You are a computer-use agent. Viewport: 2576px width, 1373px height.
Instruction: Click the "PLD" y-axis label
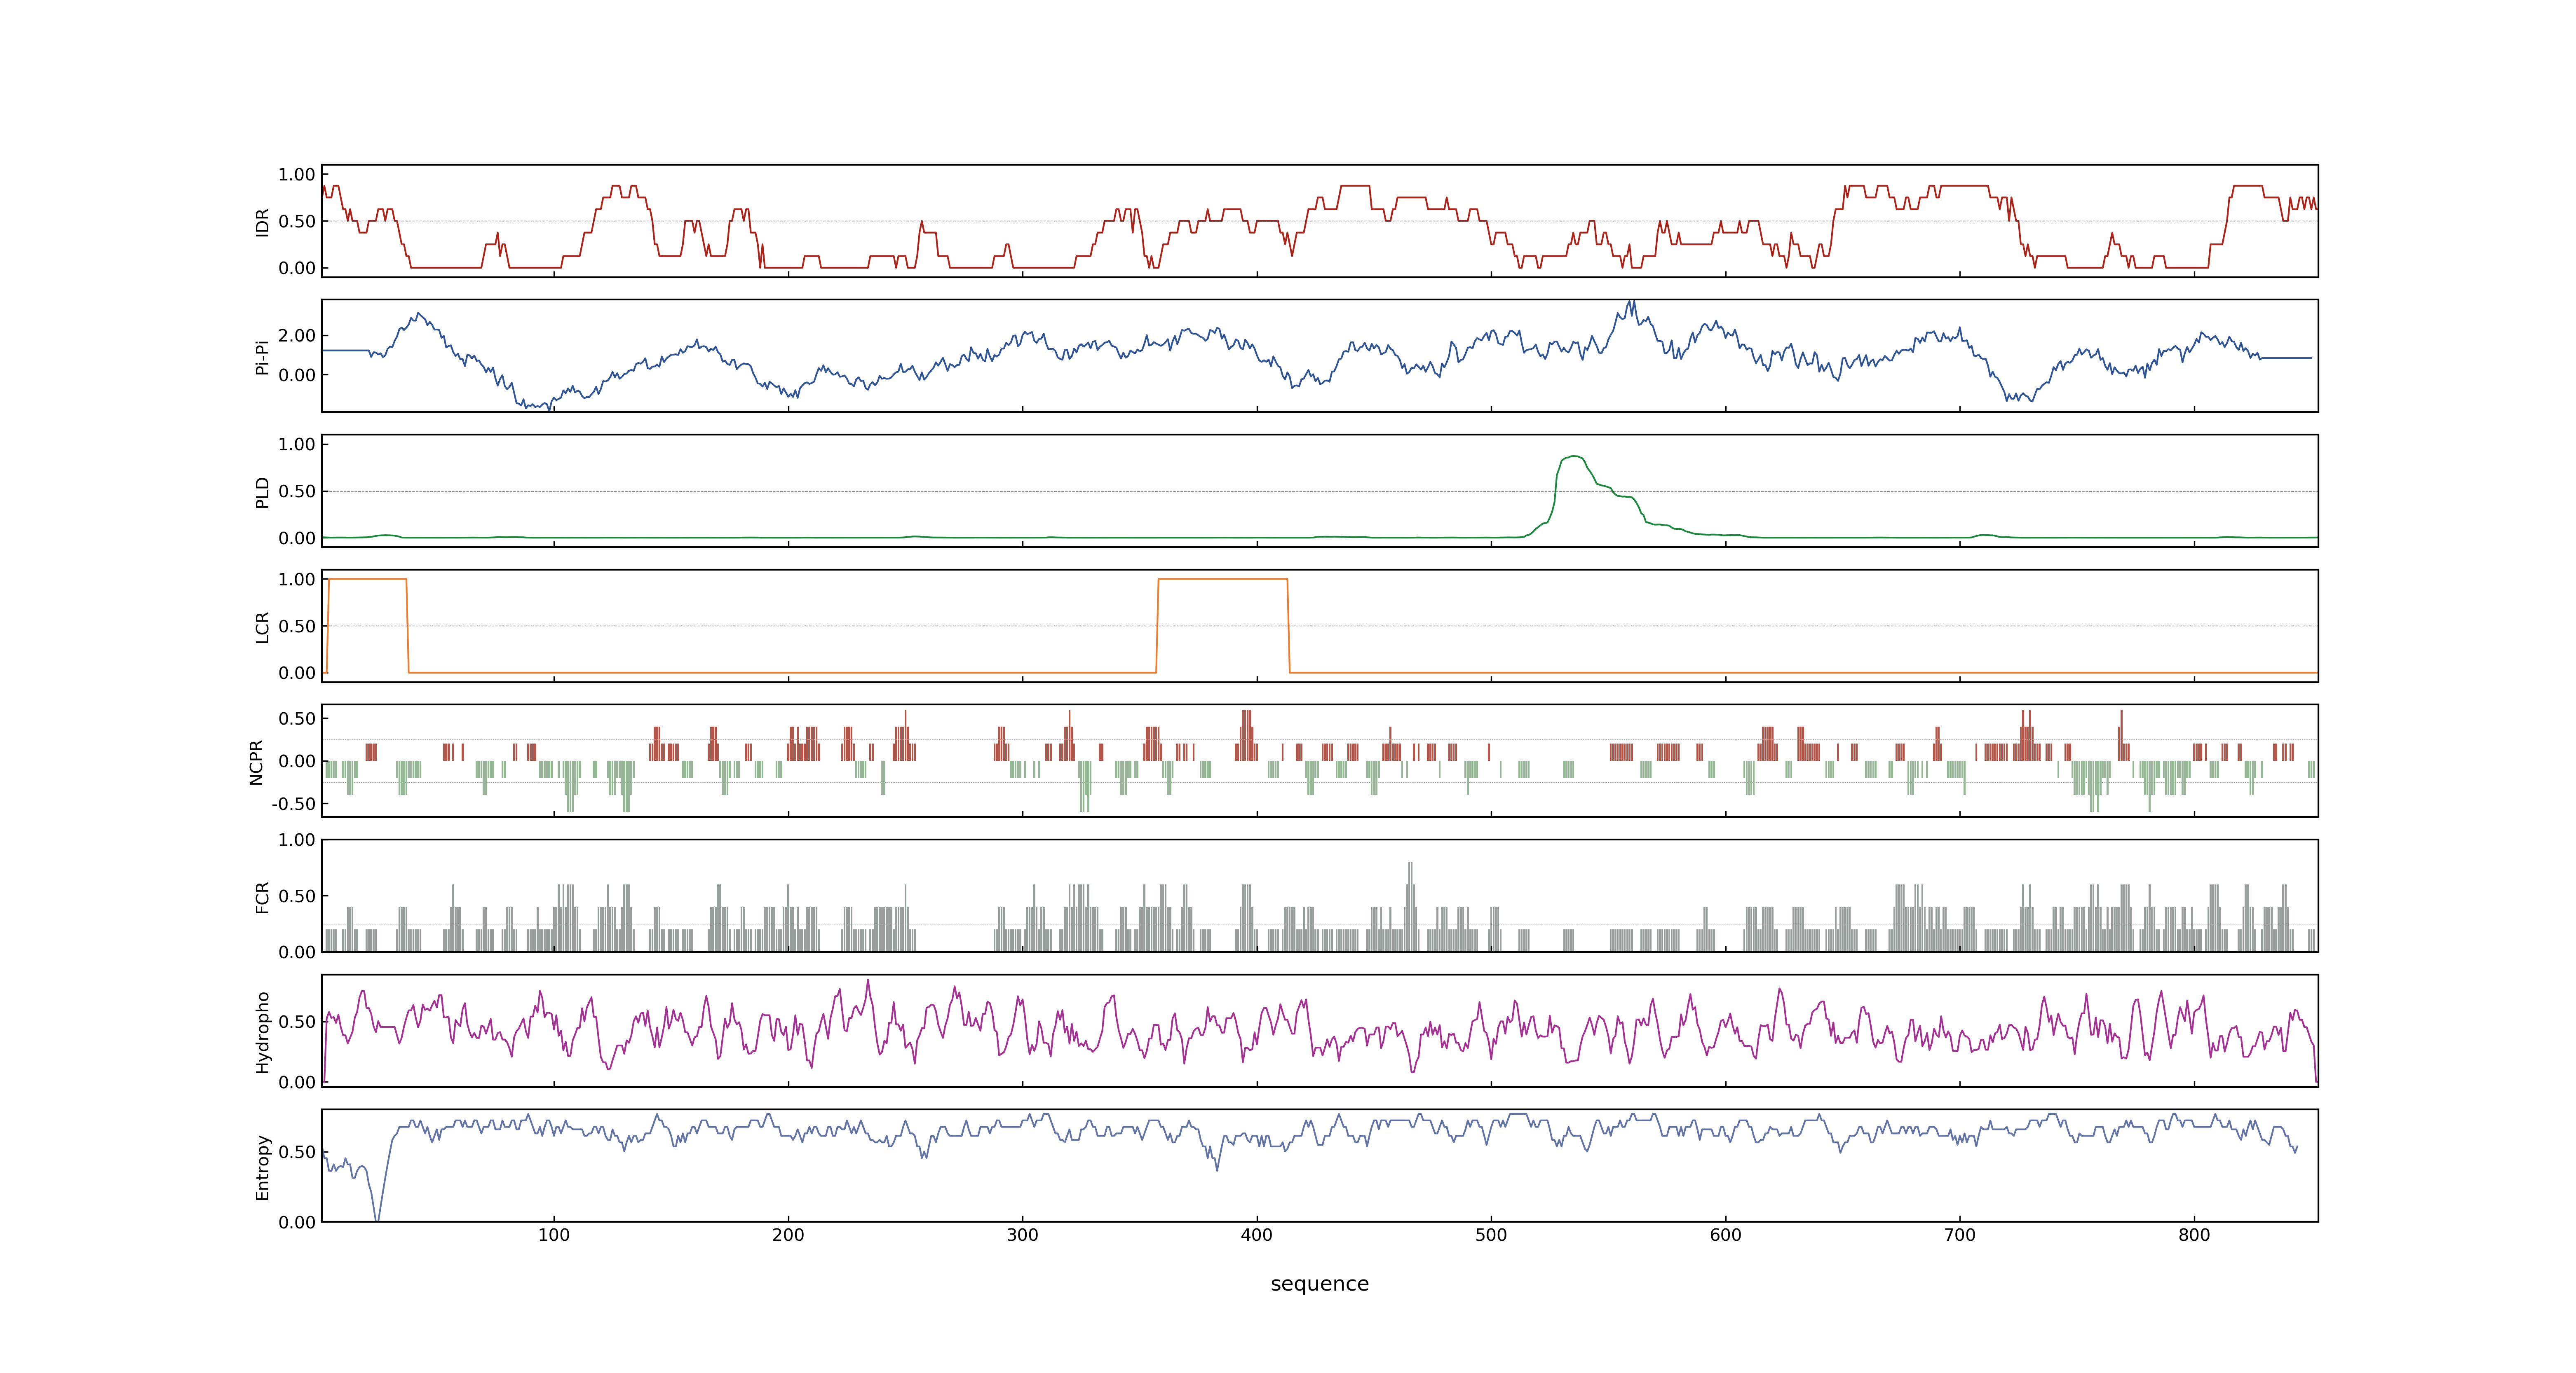[x=262, y=491]
